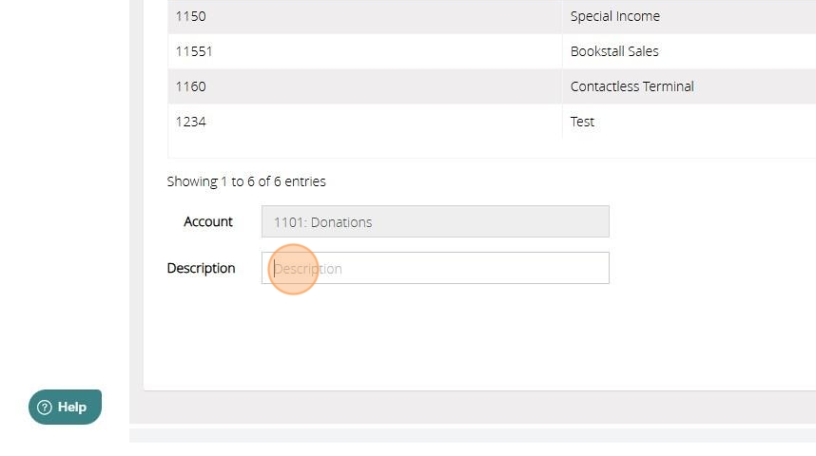
Task: Click the 'Showing 1 to 6 of 6 entries' text
Action: 246,181
